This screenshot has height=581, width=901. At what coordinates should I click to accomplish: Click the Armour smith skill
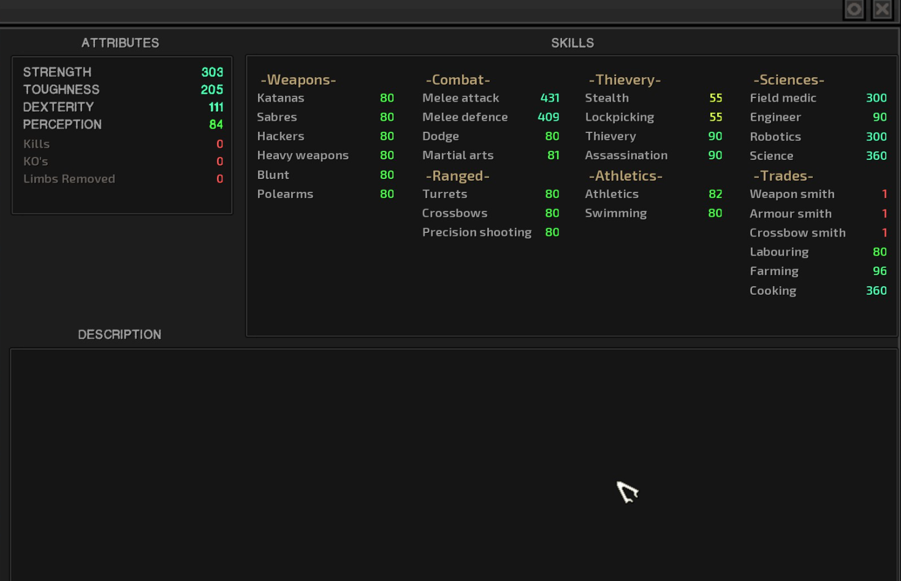click(x=818, y=213)
